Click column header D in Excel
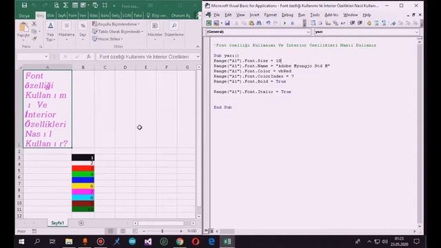The height and width of the screenshot is (248, 441). click(x=125, y=68)
